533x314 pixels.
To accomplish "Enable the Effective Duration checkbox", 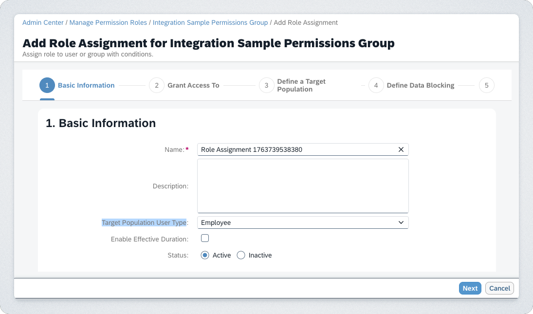I will click(x=205, y=239).
